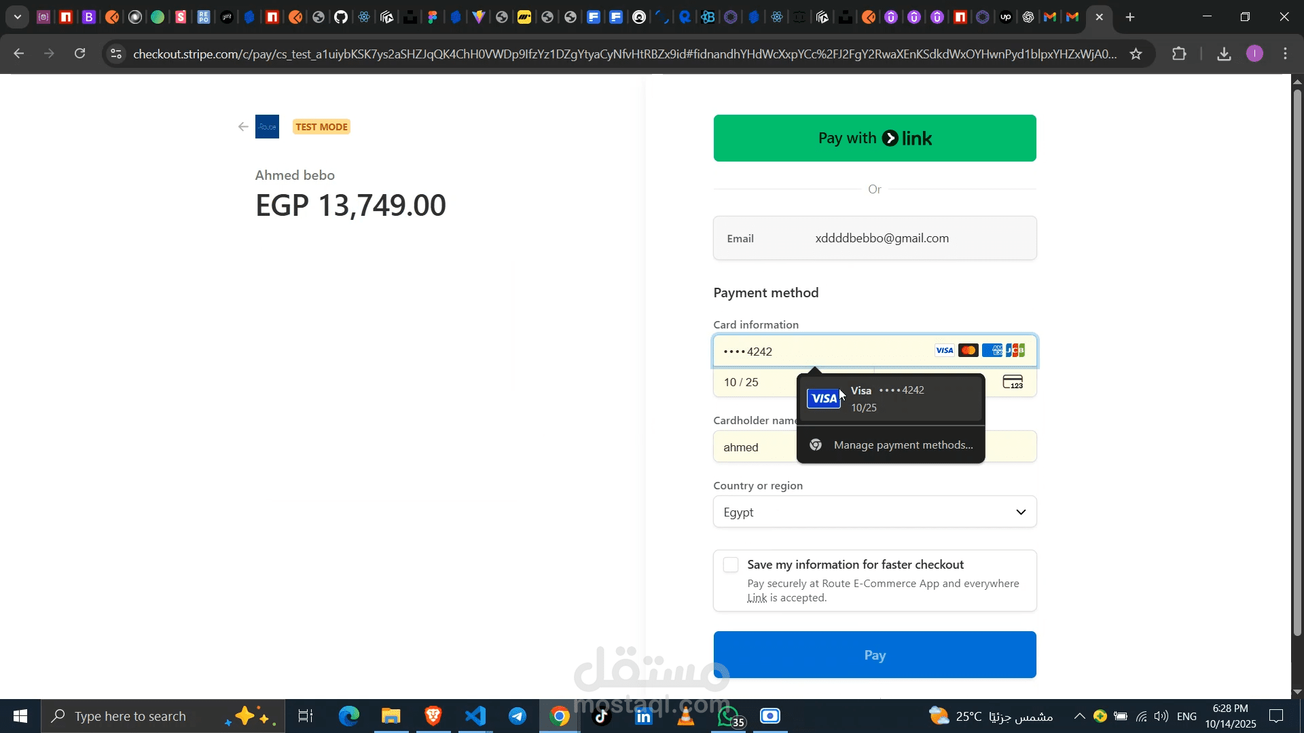Choose Manage payment methods option

tap(903, 445)
